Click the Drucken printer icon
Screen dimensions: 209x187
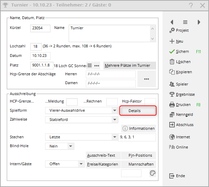point(172,105)
